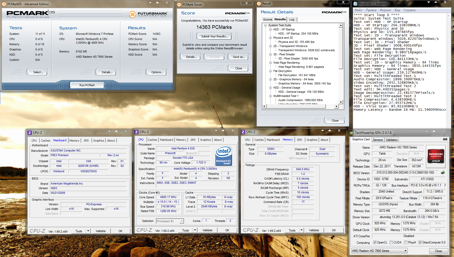
Task: Click Validate in the CPU-Z Memory window
Action: click(314, 230)
